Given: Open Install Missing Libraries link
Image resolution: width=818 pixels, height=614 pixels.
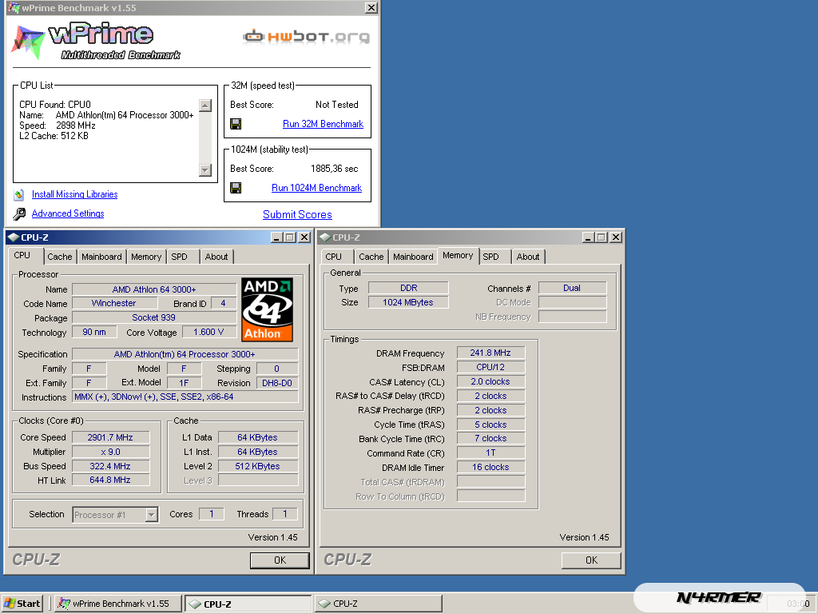Looking at the screenshot, I should 74,194.
